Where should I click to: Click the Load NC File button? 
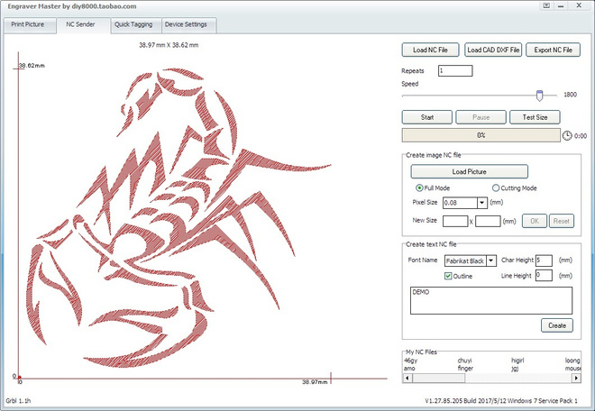[x=430, y=50]
